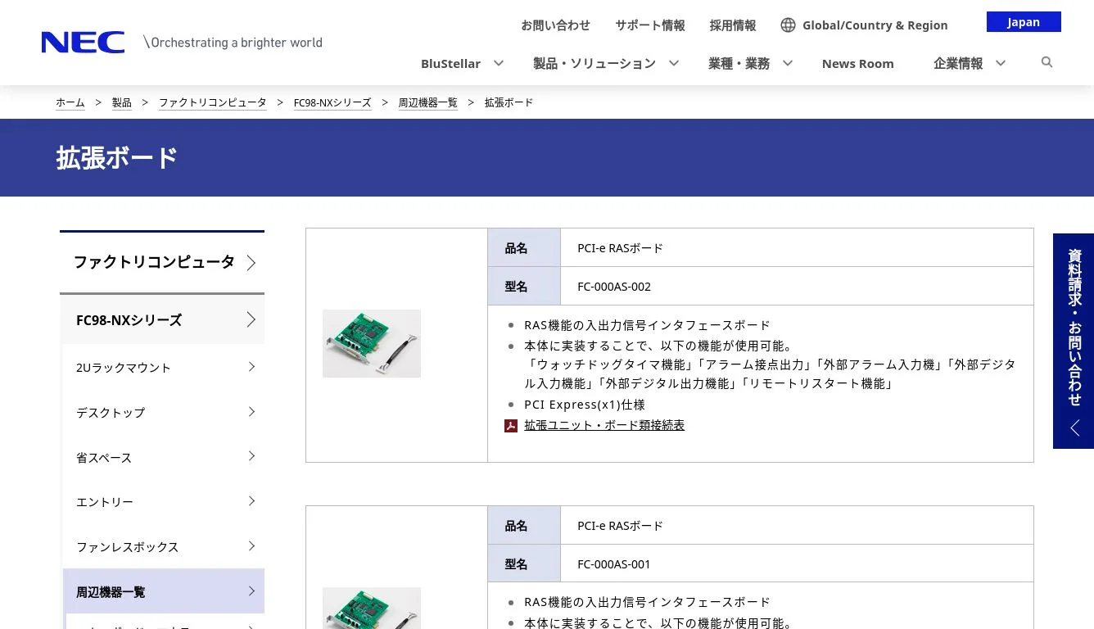Image resolution: width=1094 pixels, height=629 pixels.
Task: Expand the 製品・ソリューション chevron
Action: point(673,63)
